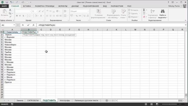Open Буфер обмена dialog launcher
The image size is (188, 106).
tap(14, 20)
